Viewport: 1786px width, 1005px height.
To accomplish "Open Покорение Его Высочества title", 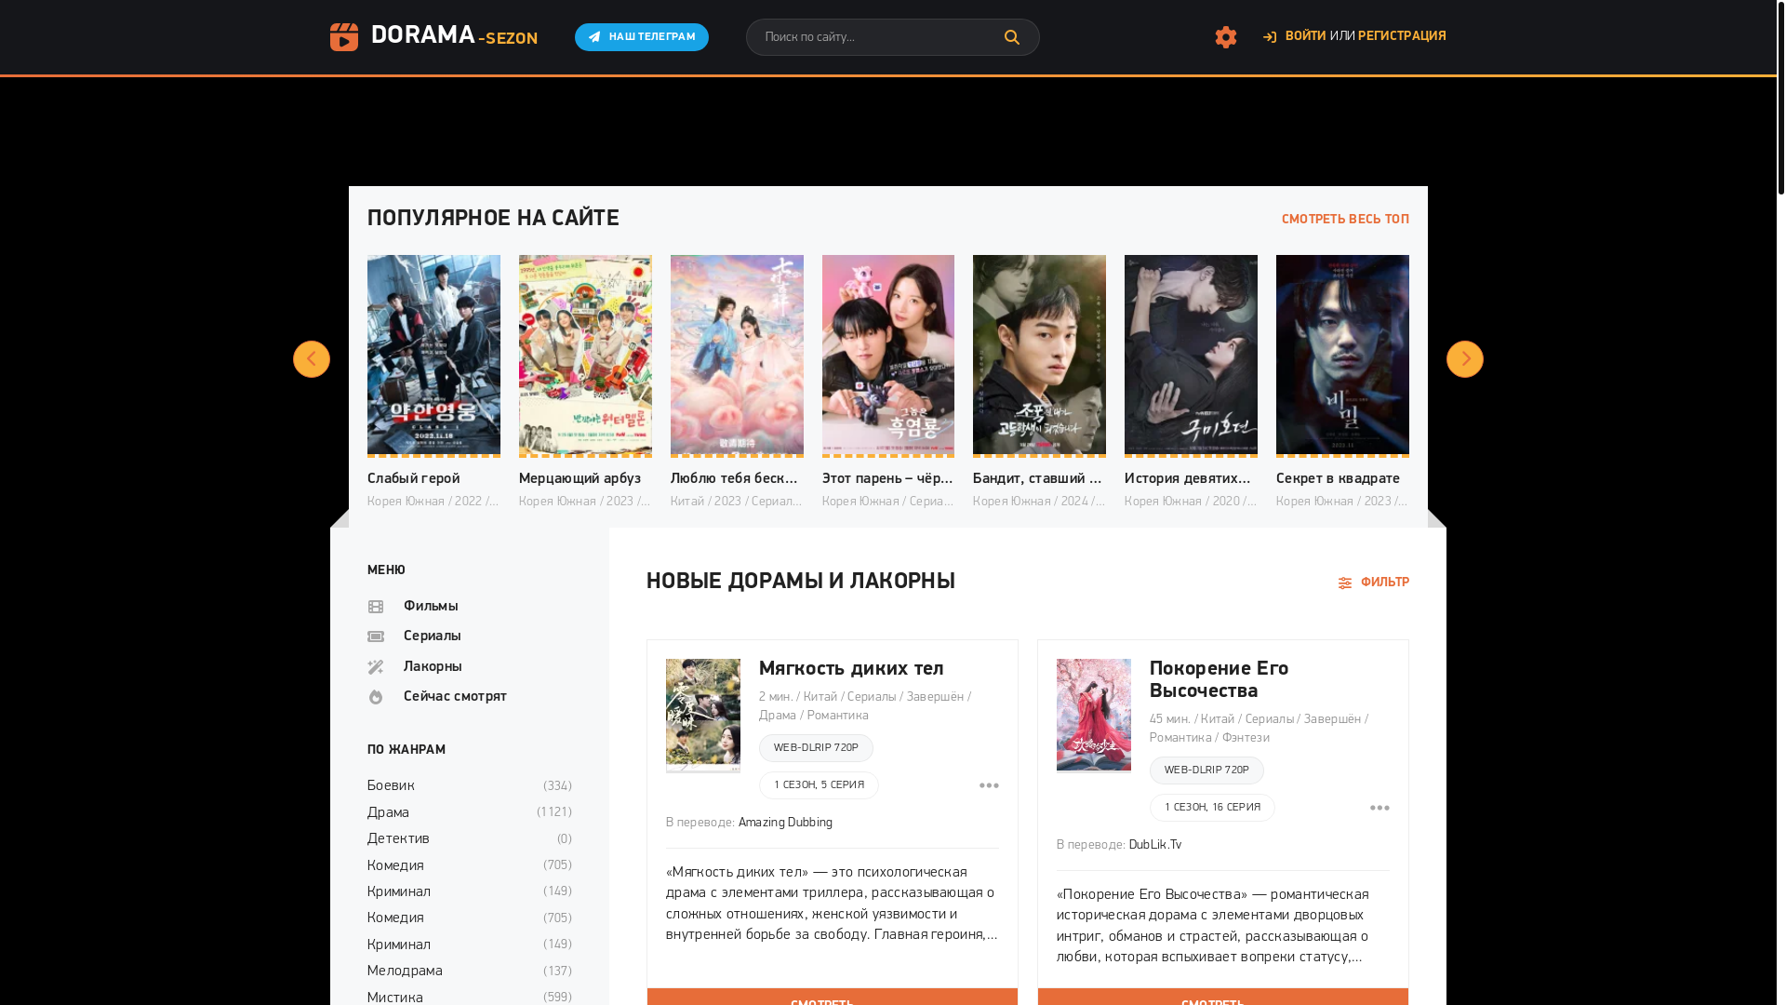I will (1219, 680).
